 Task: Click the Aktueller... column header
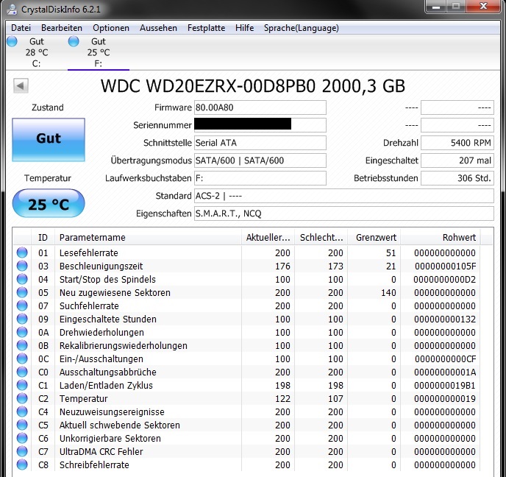click(268, 237)
